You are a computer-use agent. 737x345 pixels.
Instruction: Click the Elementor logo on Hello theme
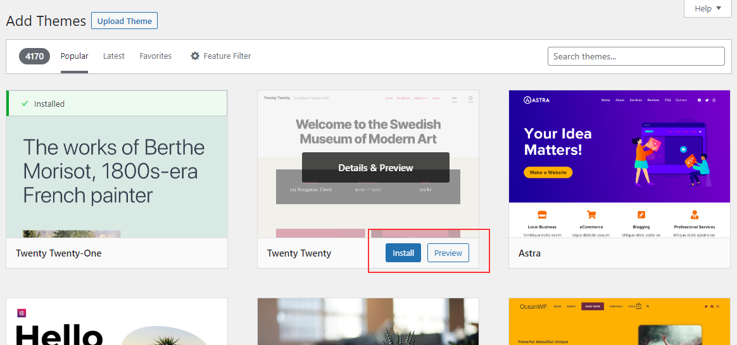coord(22,313)
